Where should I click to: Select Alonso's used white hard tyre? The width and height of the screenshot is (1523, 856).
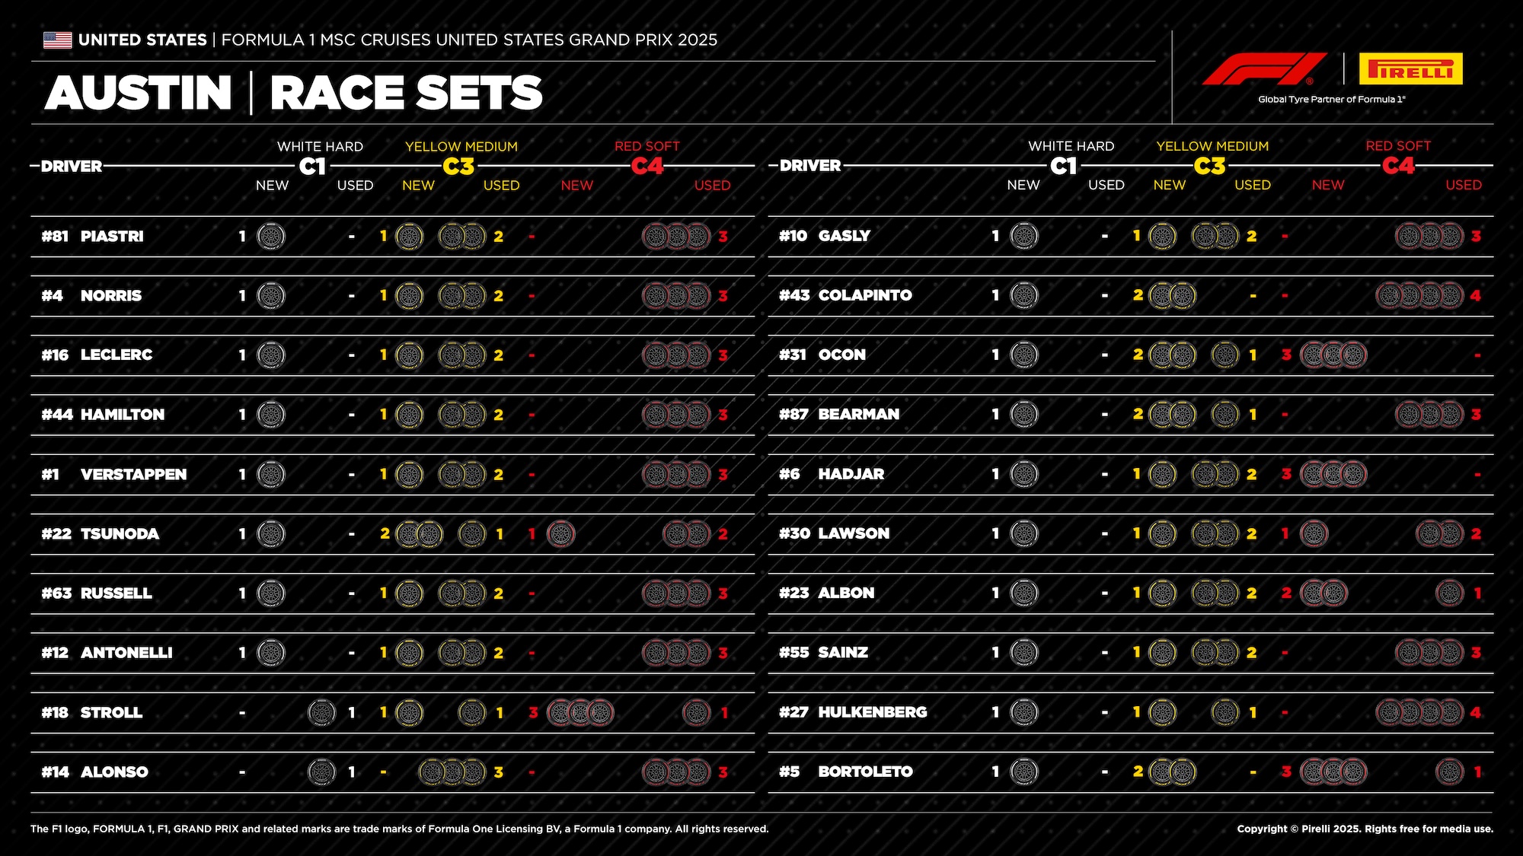tap(321, 772)
